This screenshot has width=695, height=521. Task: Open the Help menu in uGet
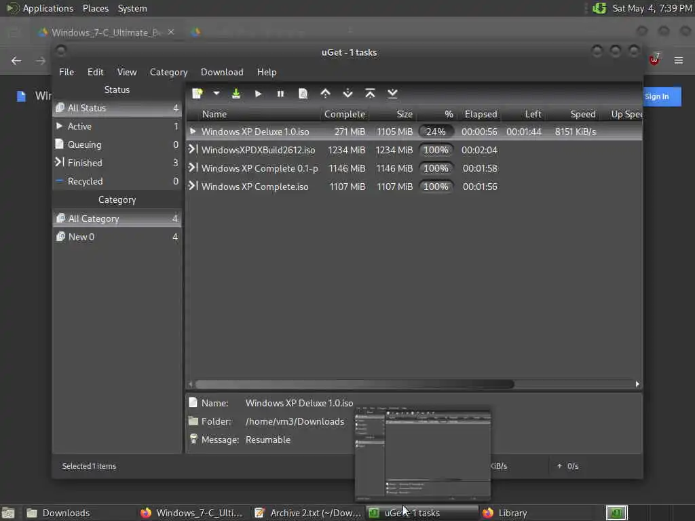(x=267, y=72)
